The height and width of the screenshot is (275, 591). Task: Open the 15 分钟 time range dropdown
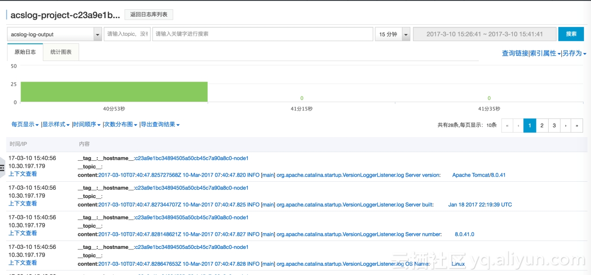[x=406, y=34]
